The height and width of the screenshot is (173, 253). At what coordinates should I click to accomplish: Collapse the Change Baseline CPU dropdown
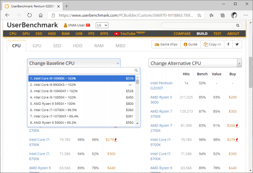(74, 63)
